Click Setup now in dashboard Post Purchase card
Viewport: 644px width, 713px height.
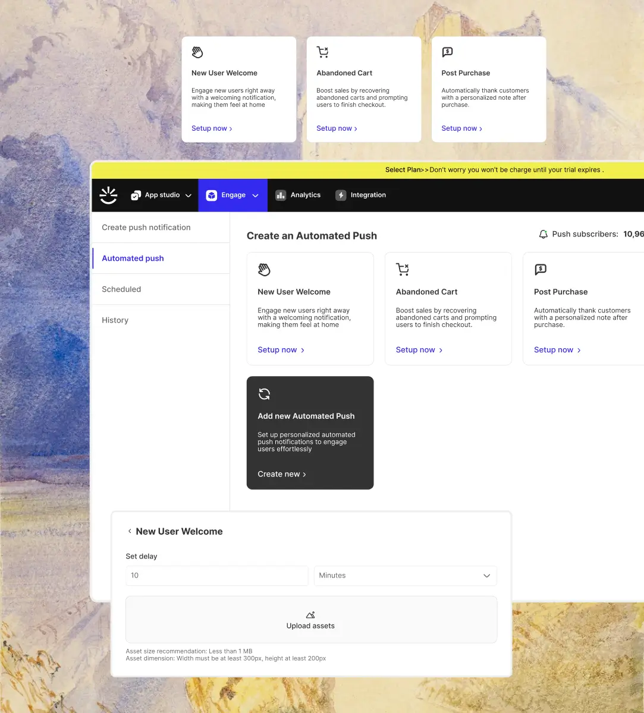pyautogui.click(x=557, y=350)
